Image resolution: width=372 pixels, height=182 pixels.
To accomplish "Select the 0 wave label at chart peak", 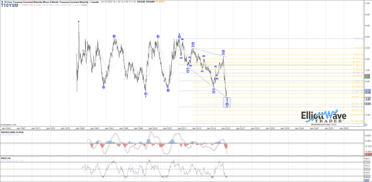I will point(78,22).
